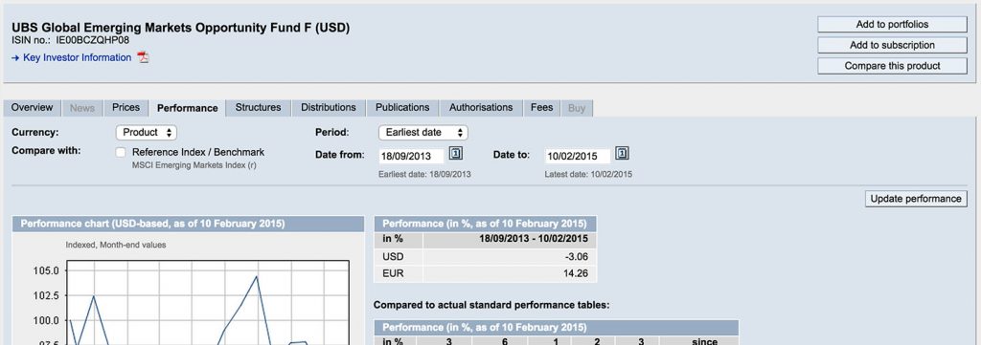Click the 102.5 chart axis label
Screen dimensions: 981x345
[x=46, y=295]
